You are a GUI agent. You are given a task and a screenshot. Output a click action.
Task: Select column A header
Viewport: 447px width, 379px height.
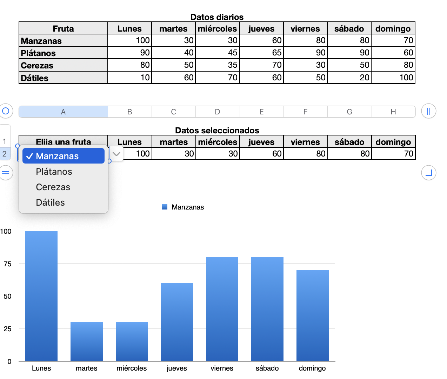coord(63,112)
